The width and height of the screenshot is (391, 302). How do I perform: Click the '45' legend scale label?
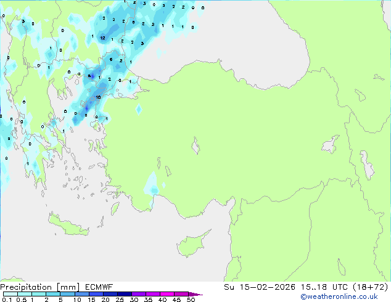[x=176, y=300]
